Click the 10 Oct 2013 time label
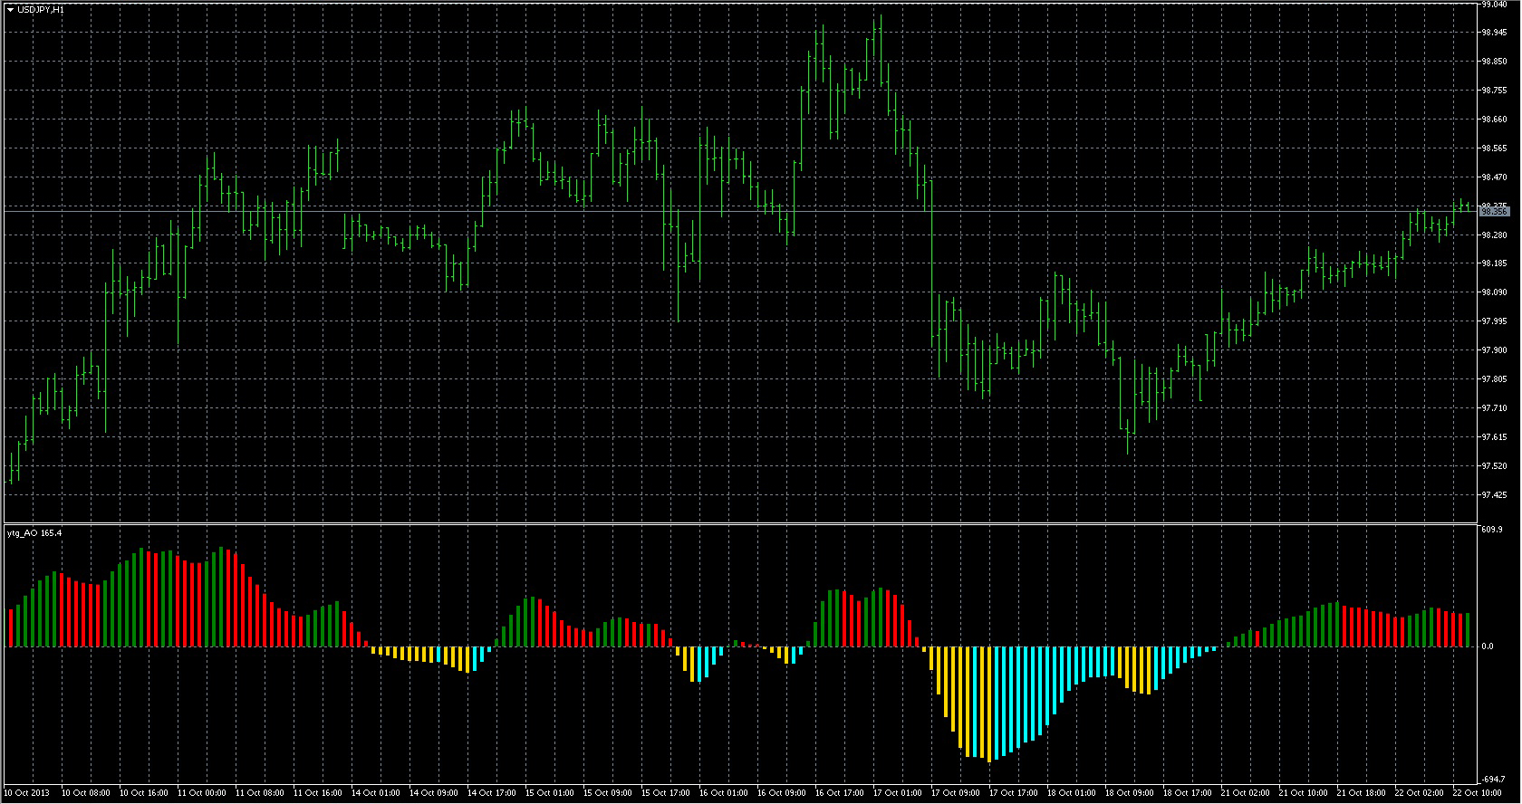The image size is (1522, 804). 27,793
